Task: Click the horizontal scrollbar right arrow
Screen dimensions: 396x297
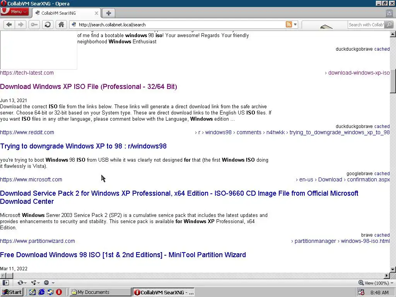Action: click(x=387, y=275)
